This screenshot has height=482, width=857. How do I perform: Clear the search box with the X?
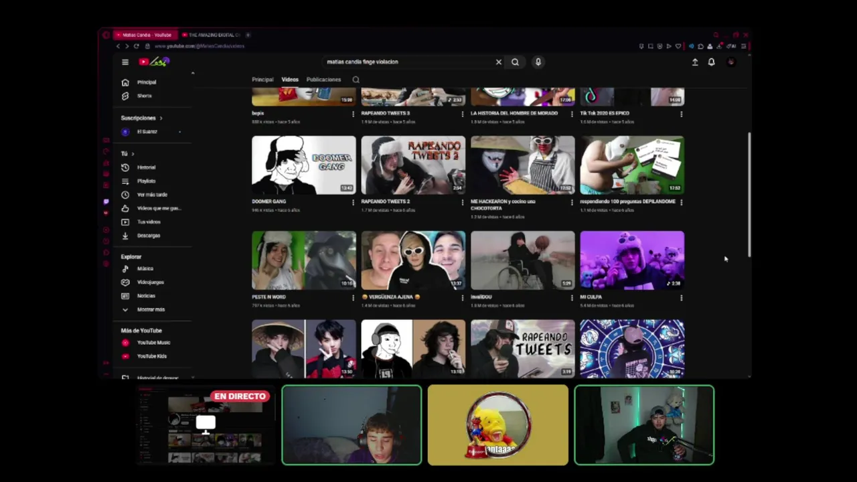coord(498,62)
